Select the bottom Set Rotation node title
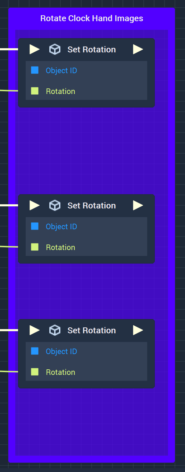This screenshot has height=472, width=185. (92, 331)
